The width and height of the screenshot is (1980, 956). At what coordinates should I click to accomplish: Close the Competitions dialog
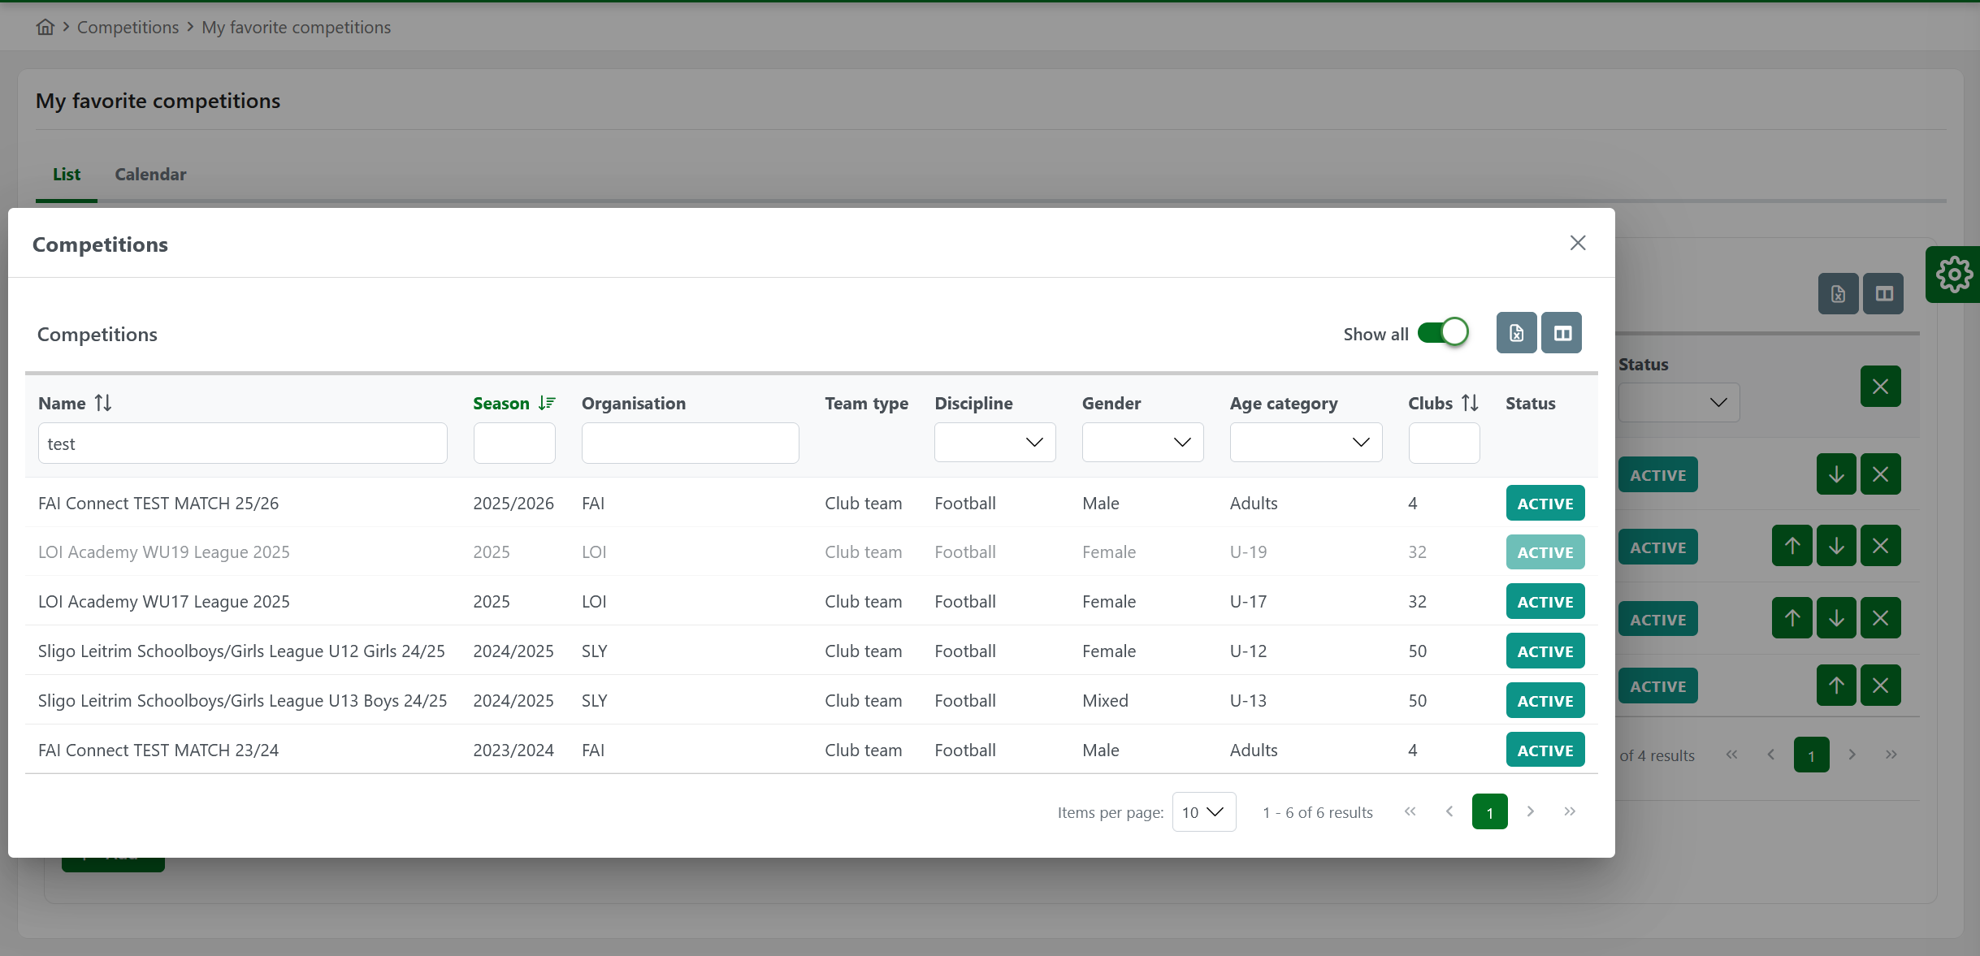pyautogui.click(x=1578, y=243)
